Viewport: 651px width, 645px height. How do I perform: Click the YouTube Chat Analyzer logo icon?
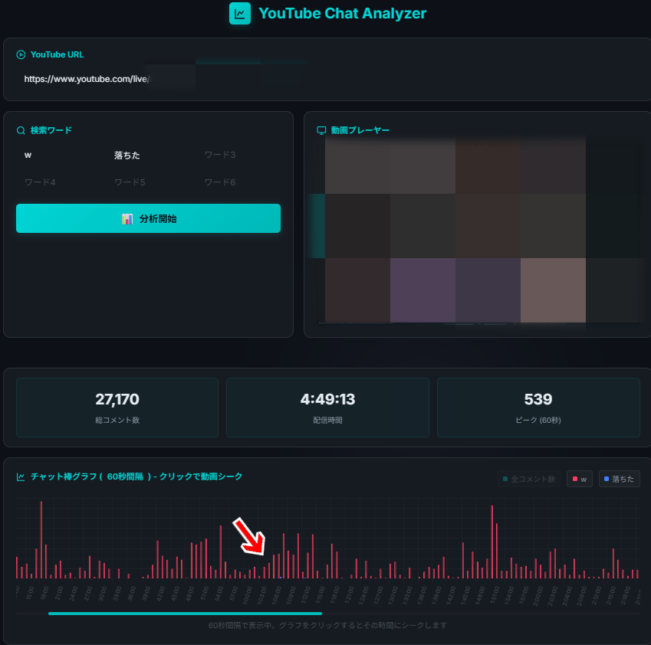point(240,13)
